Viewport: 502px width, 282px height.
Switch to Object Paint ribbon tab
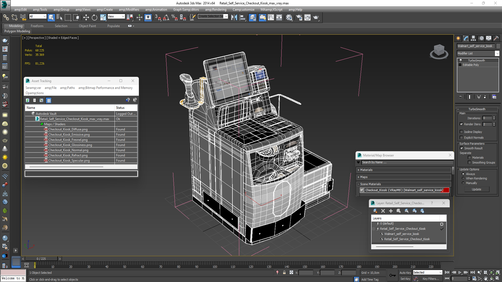pos(87,26)
